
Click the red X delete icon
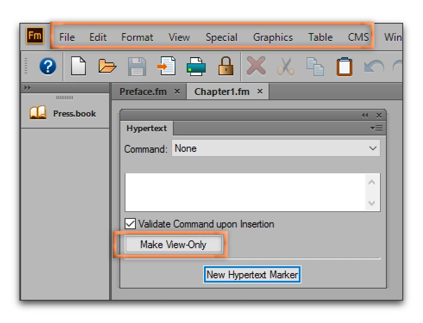coord(256,66)
